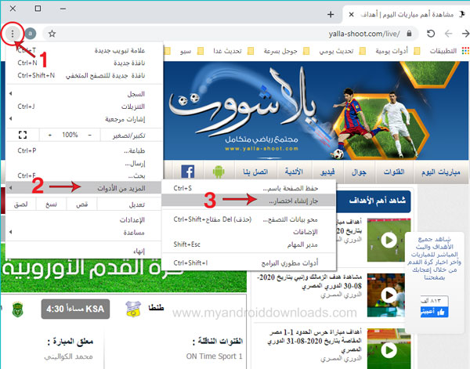Bookmark this page with the star icon
This screenshot has height=369, width=470.
pyautogui.click(x=52, y=34)
